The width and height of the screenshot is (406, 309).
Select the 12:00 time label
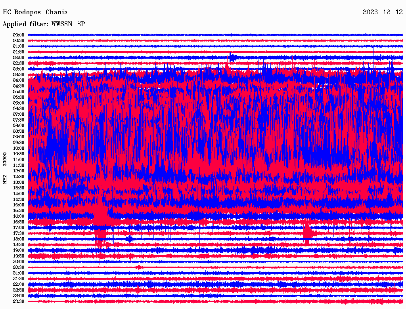[x=19, y=171]
